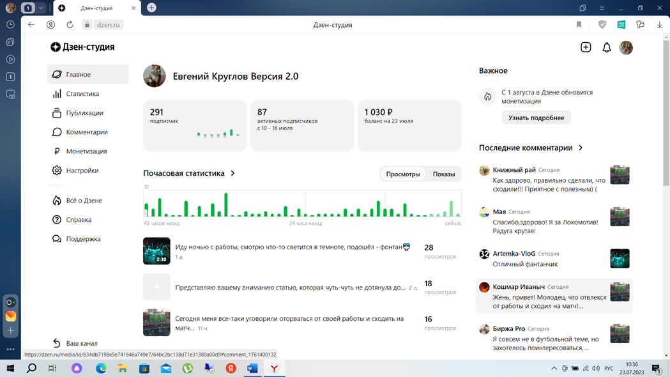Viewport: 670px width, 377px height.
Task: Open the profile avatar menu at top right
Action: [626, 47]
